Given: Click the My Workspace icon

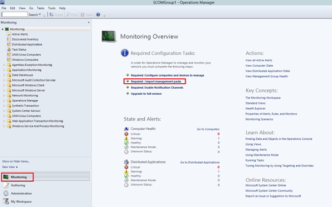Looking at the screenshot, I should tap(6, 202).
